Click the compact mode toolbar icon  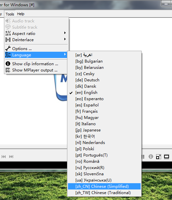tap(158, 157)
